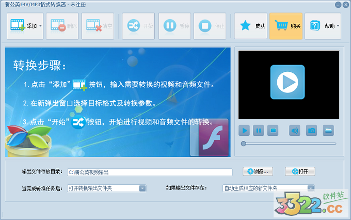The image size is (351, 220).
Task: Click the 打开 (Open) folder button
Action: pyautogui.click(x=300, y=171)
